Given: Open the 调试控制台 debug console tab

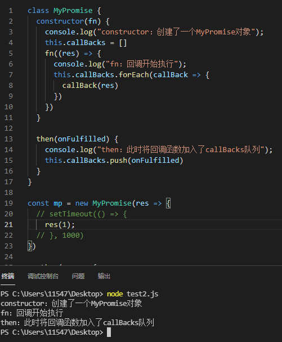Looking at the screenshot, I should click(43, 276).
